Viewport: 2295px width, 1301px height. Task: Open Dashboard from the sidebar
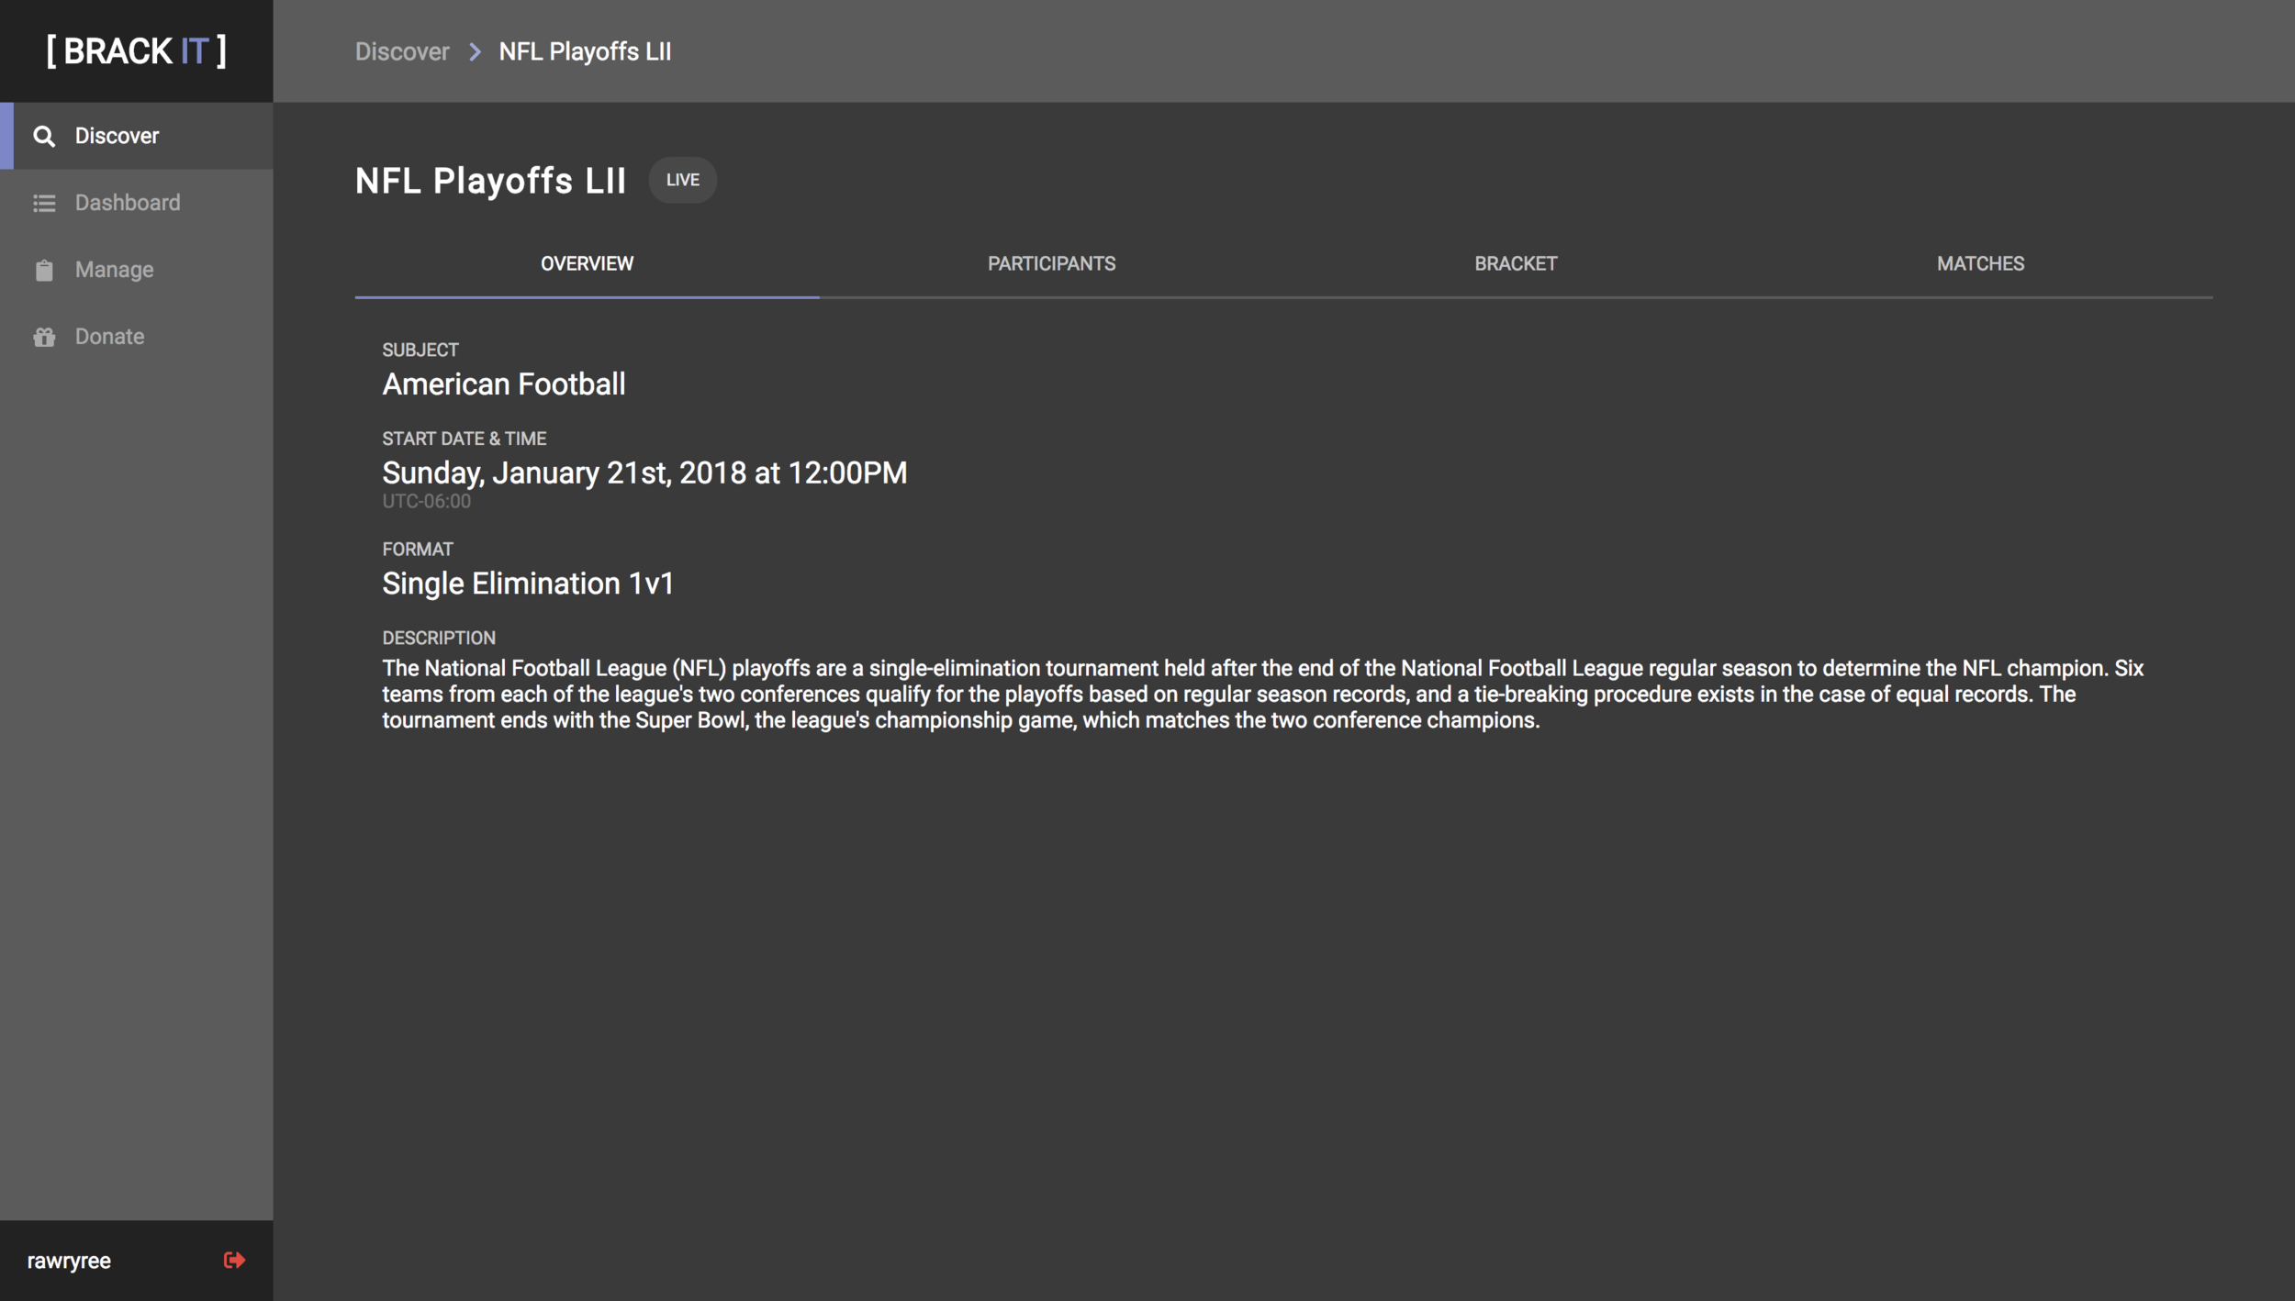coord(128,203)
